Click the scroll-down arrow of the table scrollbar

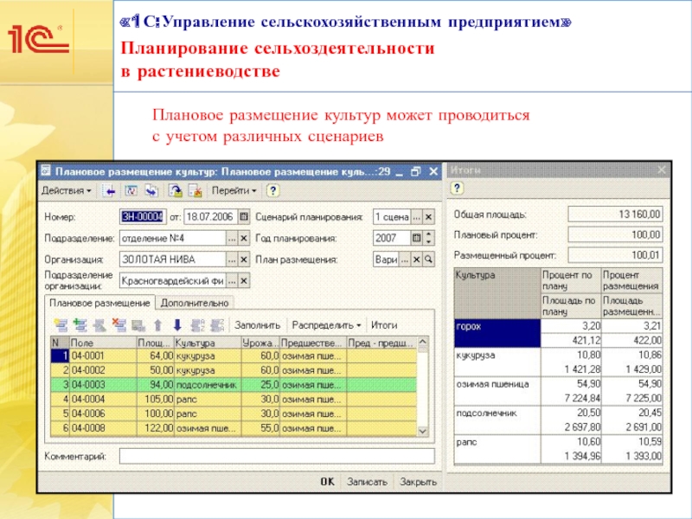point(422,431)
